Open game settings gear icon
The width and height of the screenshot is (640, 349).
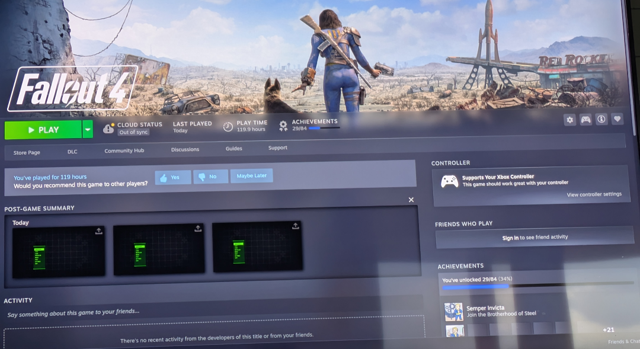[x=570, y=120]
